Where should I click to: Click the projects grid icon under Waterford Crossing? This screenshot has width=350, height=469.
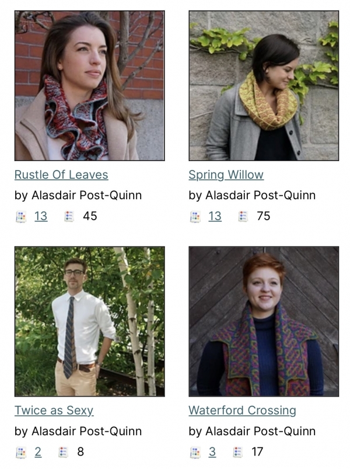tap(195, 452)
